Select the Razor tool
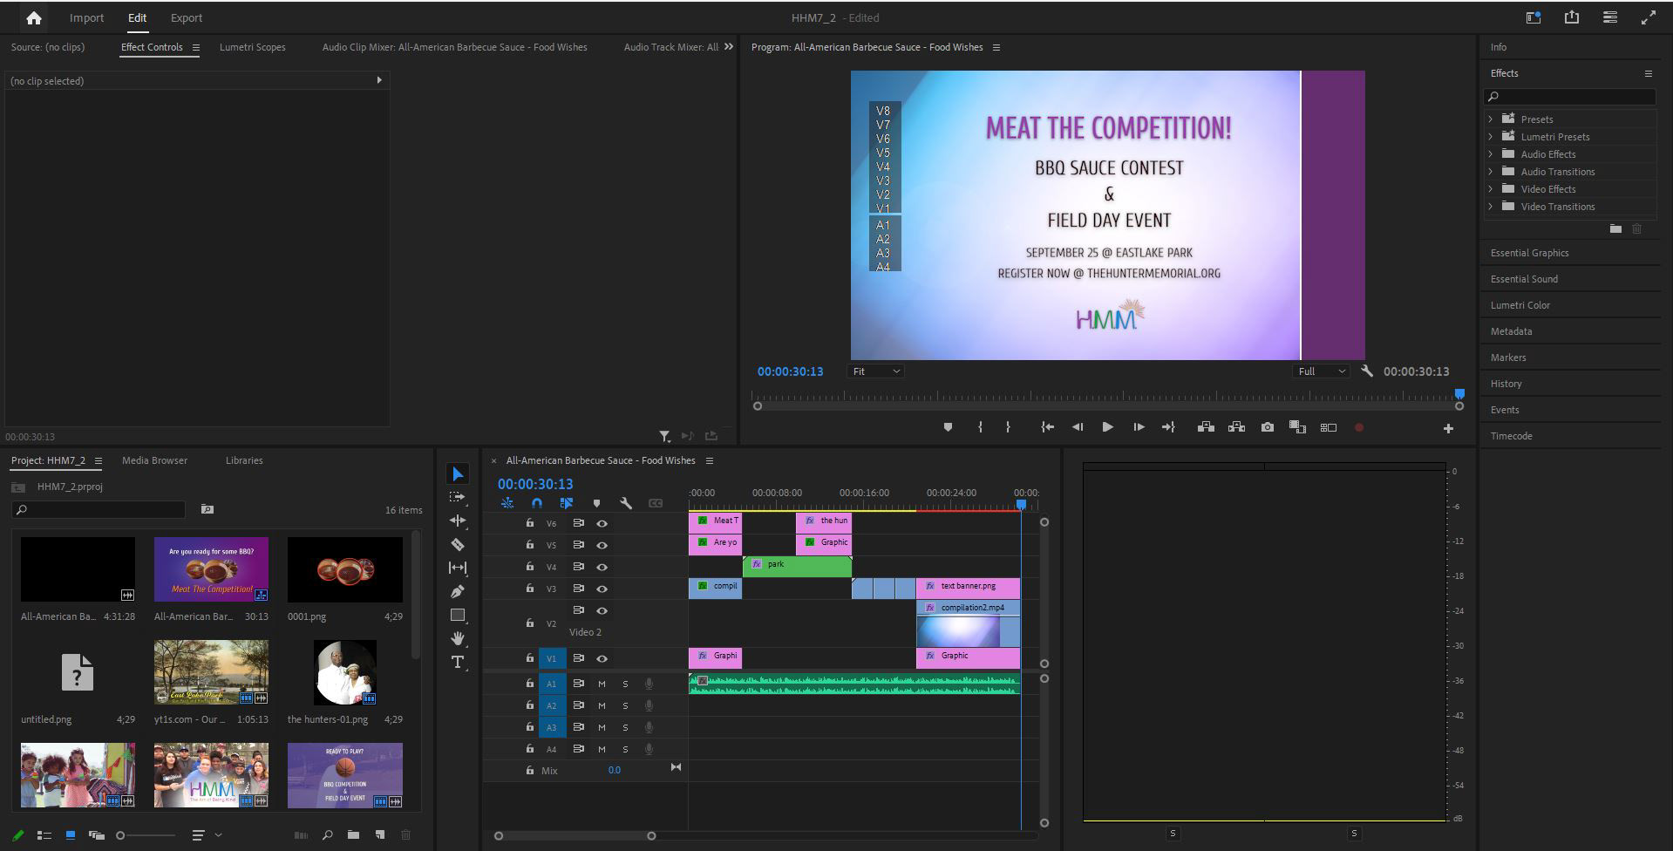This screenshot has height=851, width=1673. 458,544
